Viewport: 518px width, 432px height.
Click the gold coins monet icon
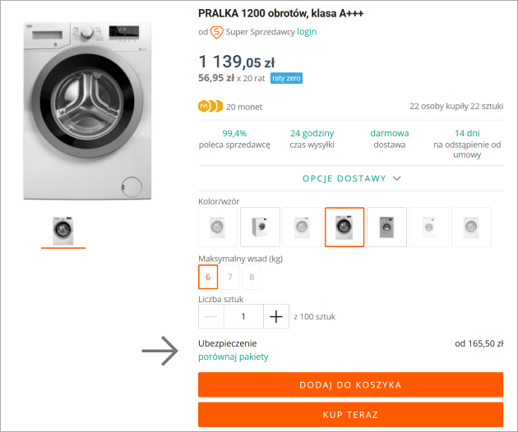click(x=210, y=106)
